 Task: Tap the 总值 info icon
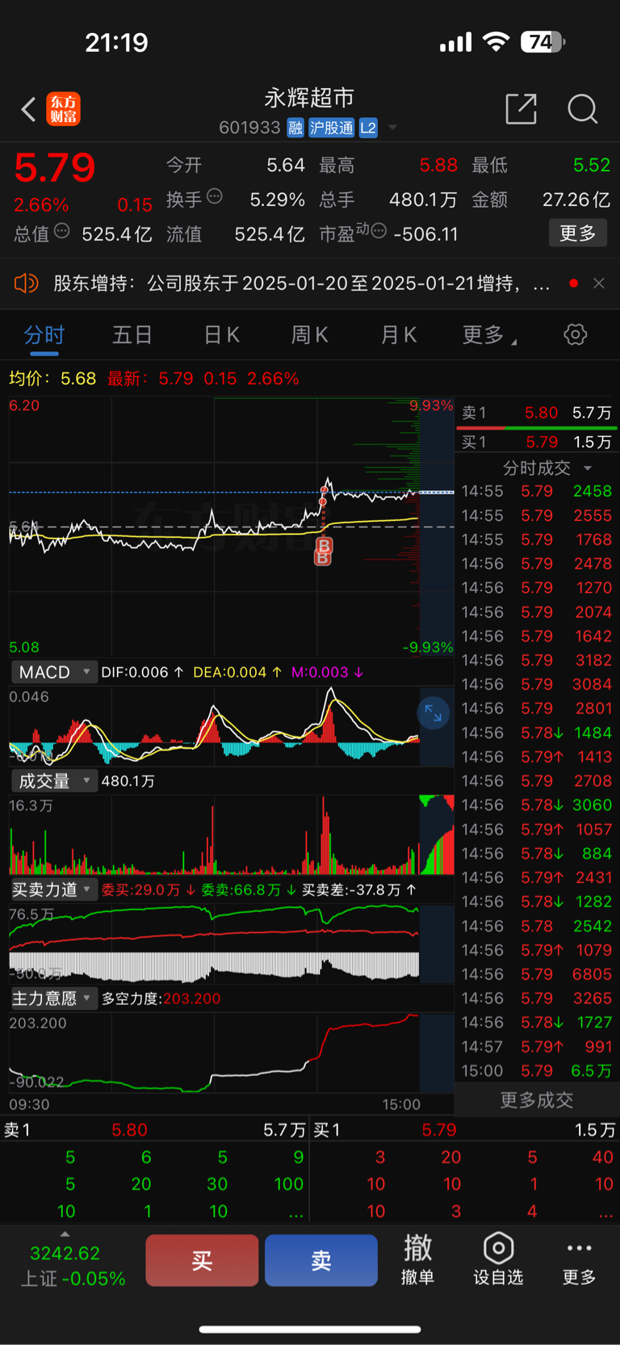61,232
